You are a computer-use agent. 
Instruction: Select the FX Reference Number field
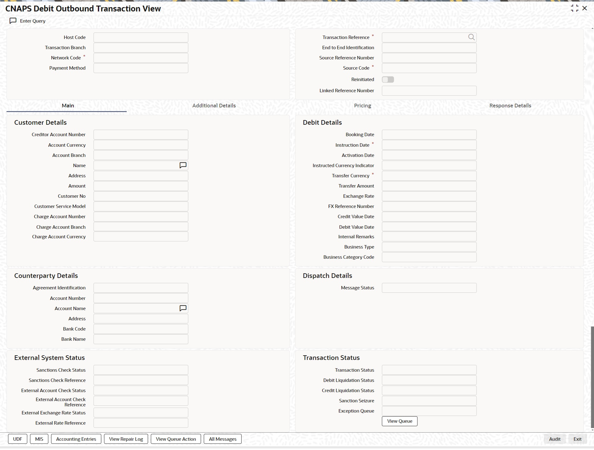[429, 206]
